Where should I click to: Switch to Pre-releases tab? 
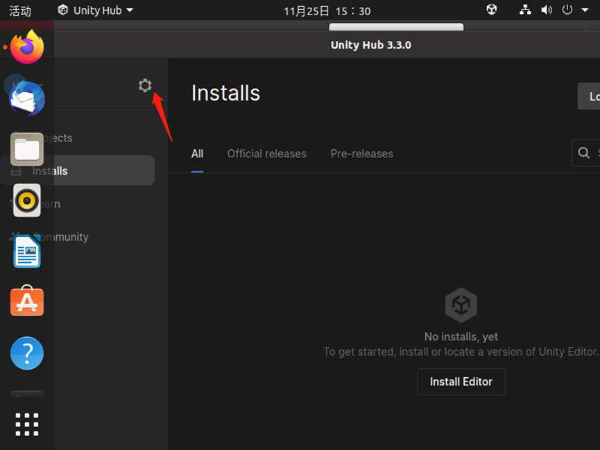tap(361, 154)
